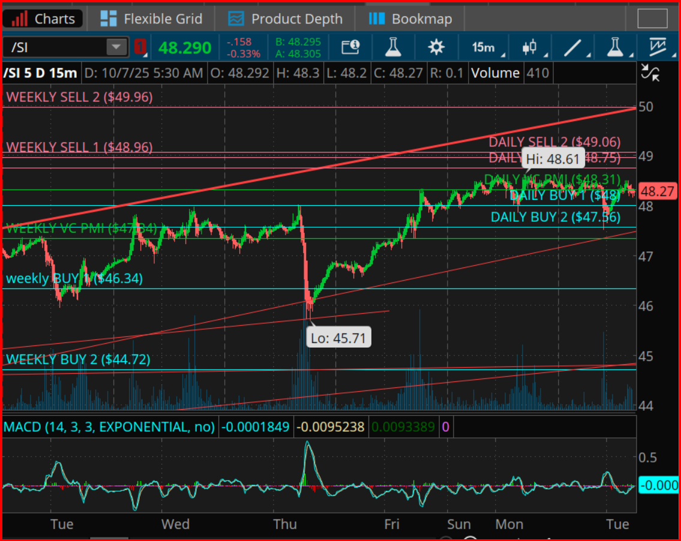This screenshot has height=541, width=681.
Task: Click the chart share icon at toolbar end
Action: [659, 47]
